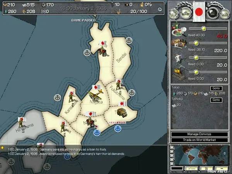Screen dimensions: 232x174
Task: Click the Japanese flag at the panel top
Action: pyautogui.click(x=200, y=10)
